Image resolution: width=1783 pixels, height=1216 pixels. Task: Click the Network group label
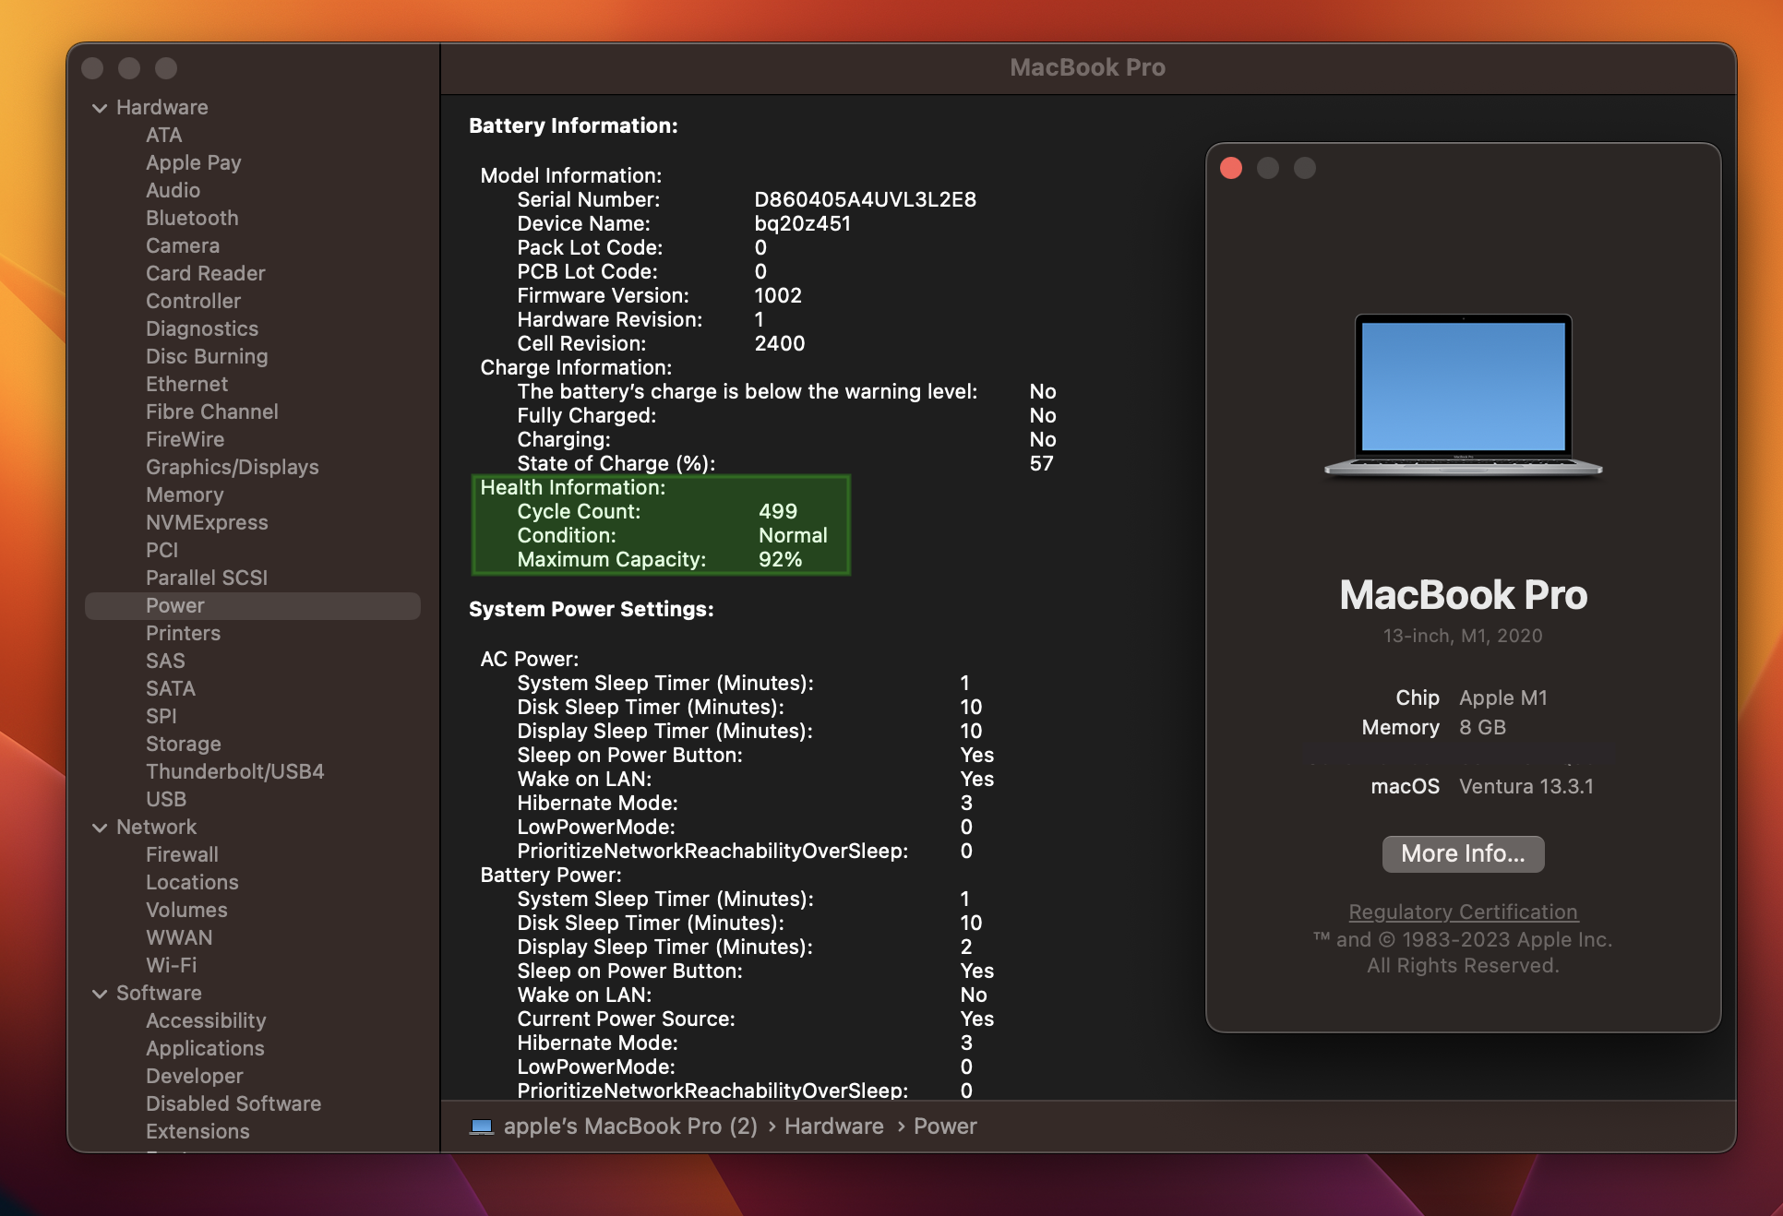click(x=156, y=827)
